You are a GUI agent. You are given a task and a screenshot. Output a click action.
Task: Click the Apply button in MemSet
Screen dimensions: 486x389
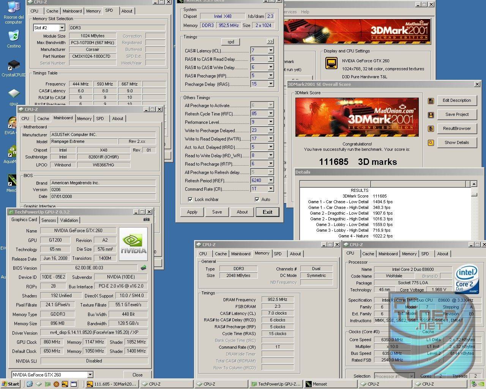click(192, 212)
